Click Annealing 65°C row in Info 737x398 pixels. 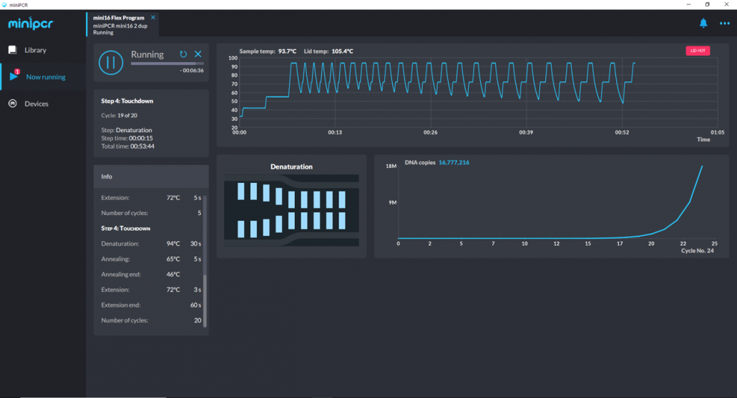pyautogui.click(x=151, y=259)
